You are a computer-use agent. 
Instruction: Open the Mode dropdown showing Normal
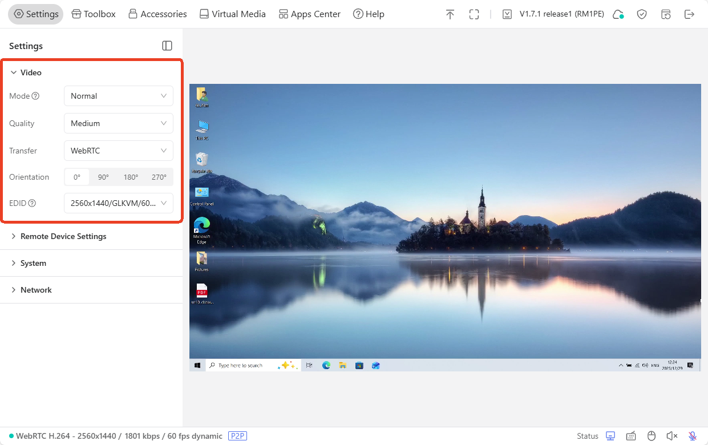click(119, 96)
